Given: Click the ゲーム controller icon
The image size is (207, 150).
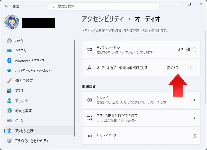Looking at the screenshot, I should 9,121.
